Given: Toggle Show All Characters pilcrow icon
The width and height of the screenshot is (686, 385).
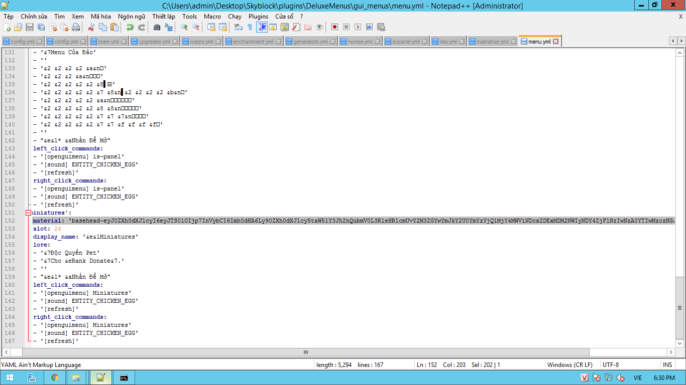Looking at the screenshot, I should [x=250, y=27].
